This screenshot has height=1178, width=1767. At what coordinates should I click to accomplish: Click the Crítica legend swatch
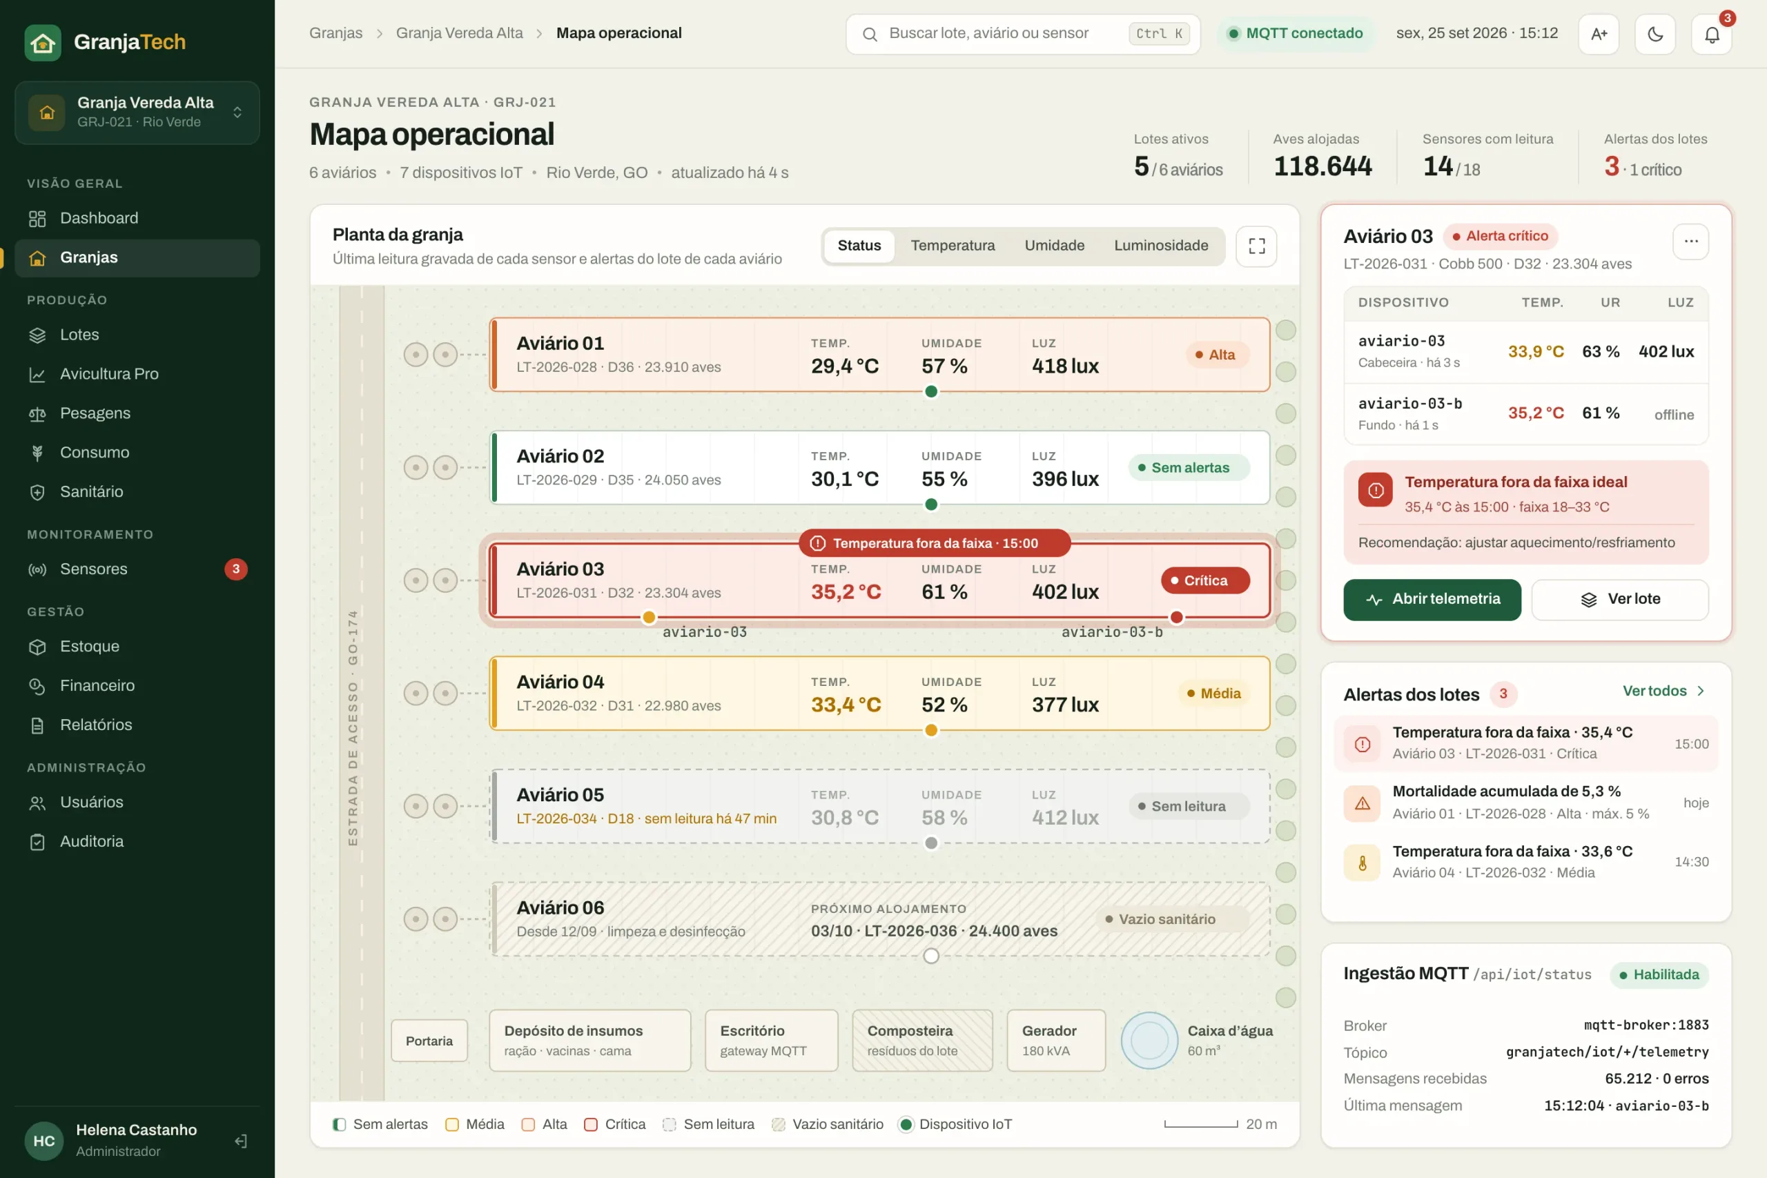[x=591, y=1125]
